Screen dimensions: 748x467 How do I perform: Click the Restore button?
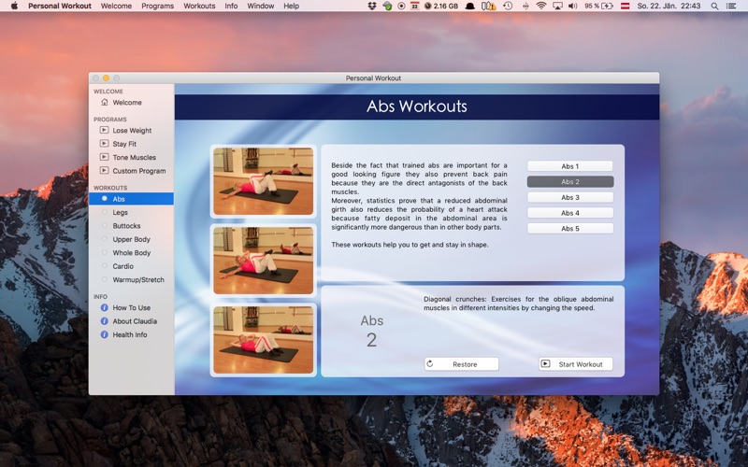(x=461, y=364)
